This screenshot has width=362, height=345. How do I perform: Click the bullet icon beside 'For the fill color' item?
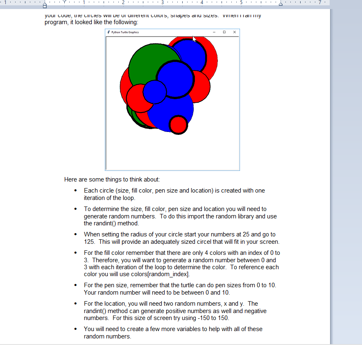tap(75, 253)
